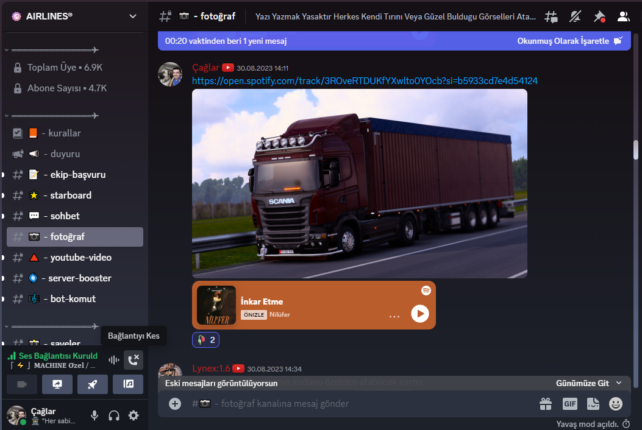
Task: Open the Scania truck image
Action: [360, 184]
